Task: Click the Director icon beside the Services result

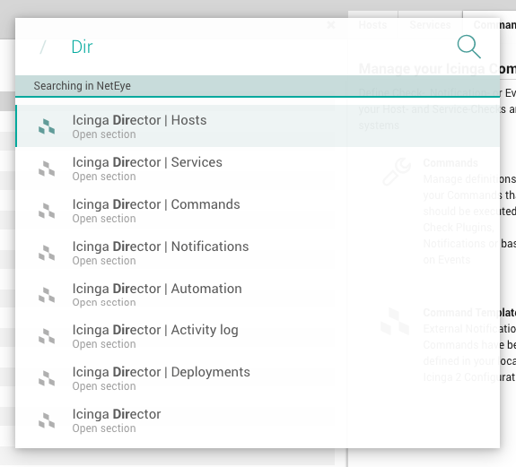Action: click(x=47, y=169)
